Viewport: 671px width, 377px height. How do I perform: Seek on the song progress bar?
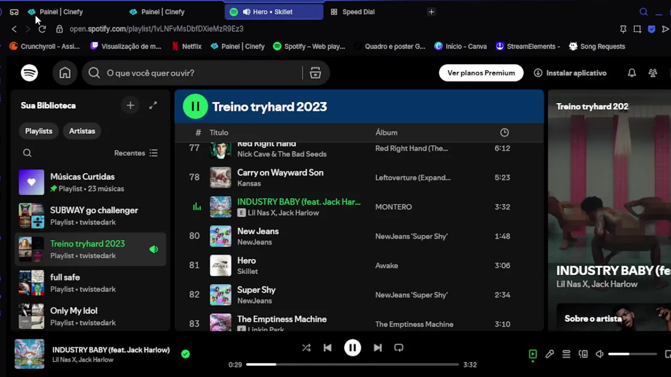(352, 364)
